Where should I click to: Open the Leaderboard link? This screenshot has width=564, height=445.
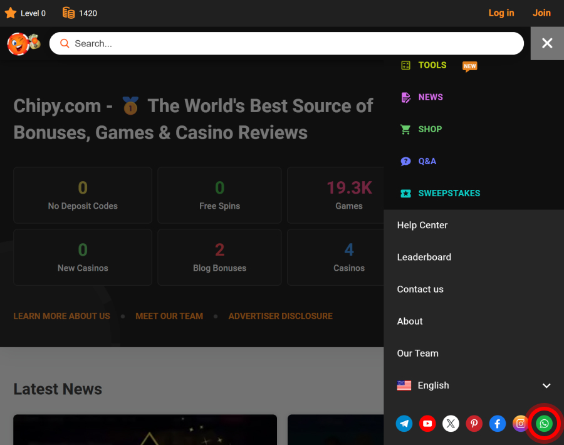(x=424, y=257)
